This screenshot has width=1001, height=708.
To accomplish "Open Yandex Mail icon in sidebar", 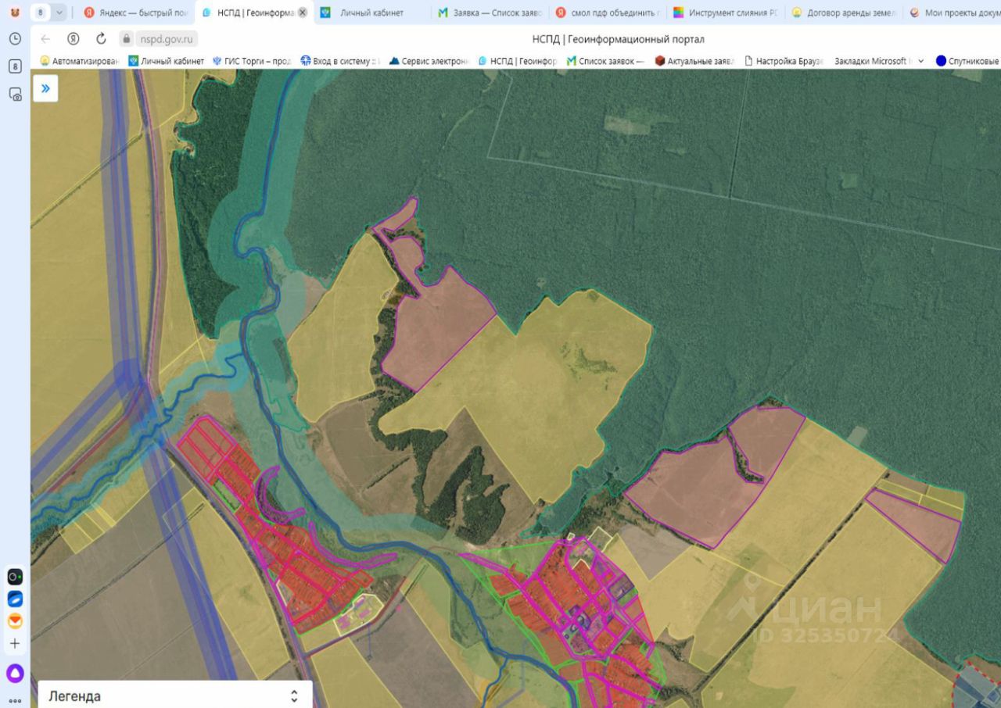I will pyautogui.click(x=15, y=621).
